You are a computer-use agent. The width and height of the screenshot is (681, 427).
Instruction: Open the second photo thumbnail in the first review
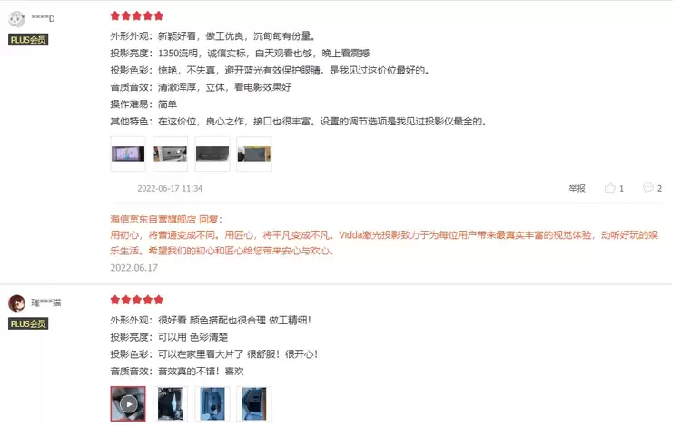[x=171, y=154]
